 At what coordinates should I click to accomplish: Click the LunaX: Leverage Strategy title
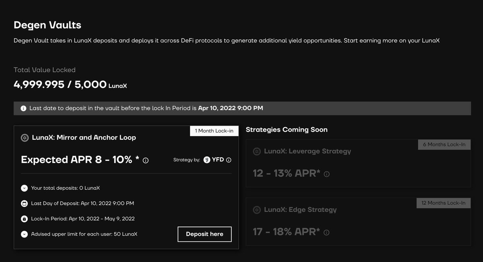(x=308, y=152)
